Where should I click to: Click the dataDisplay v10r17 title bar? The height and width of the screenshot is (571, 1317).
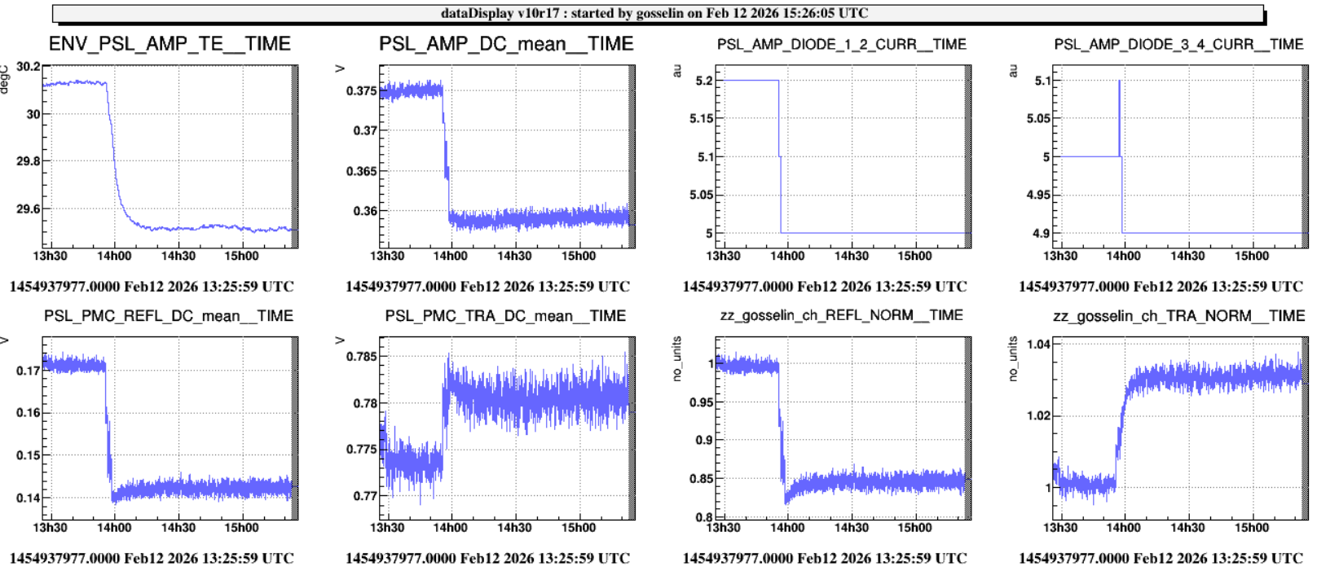click(657, 14)
